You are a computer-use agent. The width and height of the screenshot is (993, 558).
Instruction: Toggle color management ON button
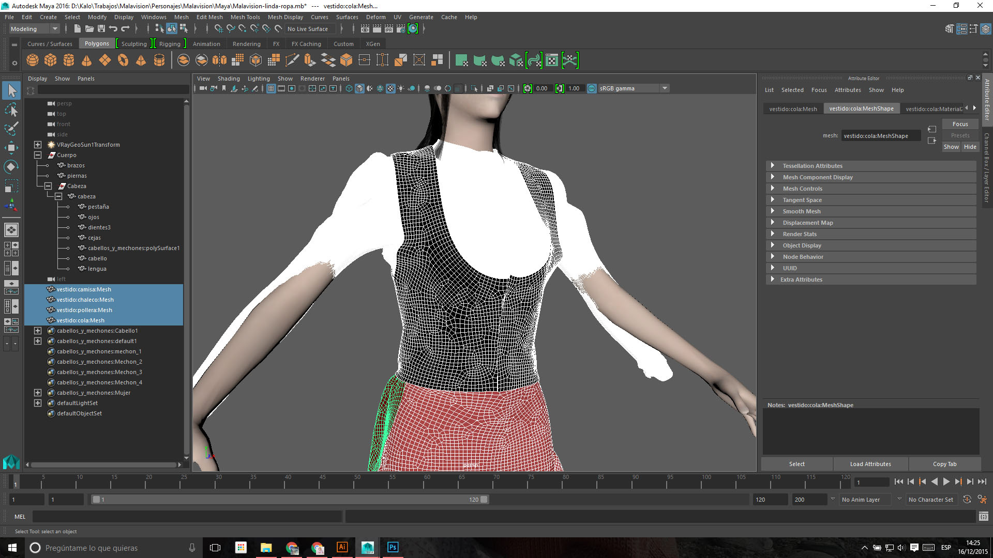tap(592, 88)
